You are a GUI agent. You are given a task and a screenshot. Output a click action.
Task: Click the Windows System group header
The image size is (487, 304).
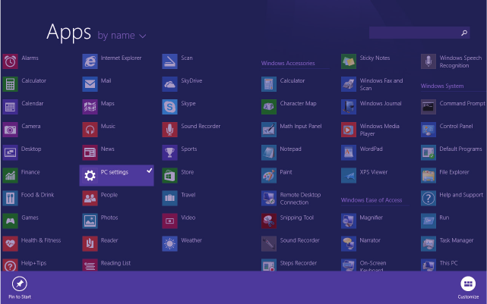coord(442,86)
